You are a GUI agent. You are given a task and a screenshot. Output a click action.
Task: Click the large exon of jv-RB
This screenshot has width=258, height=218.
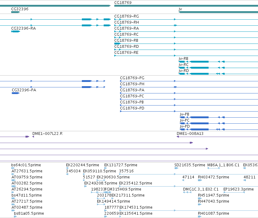click(199, 62)
